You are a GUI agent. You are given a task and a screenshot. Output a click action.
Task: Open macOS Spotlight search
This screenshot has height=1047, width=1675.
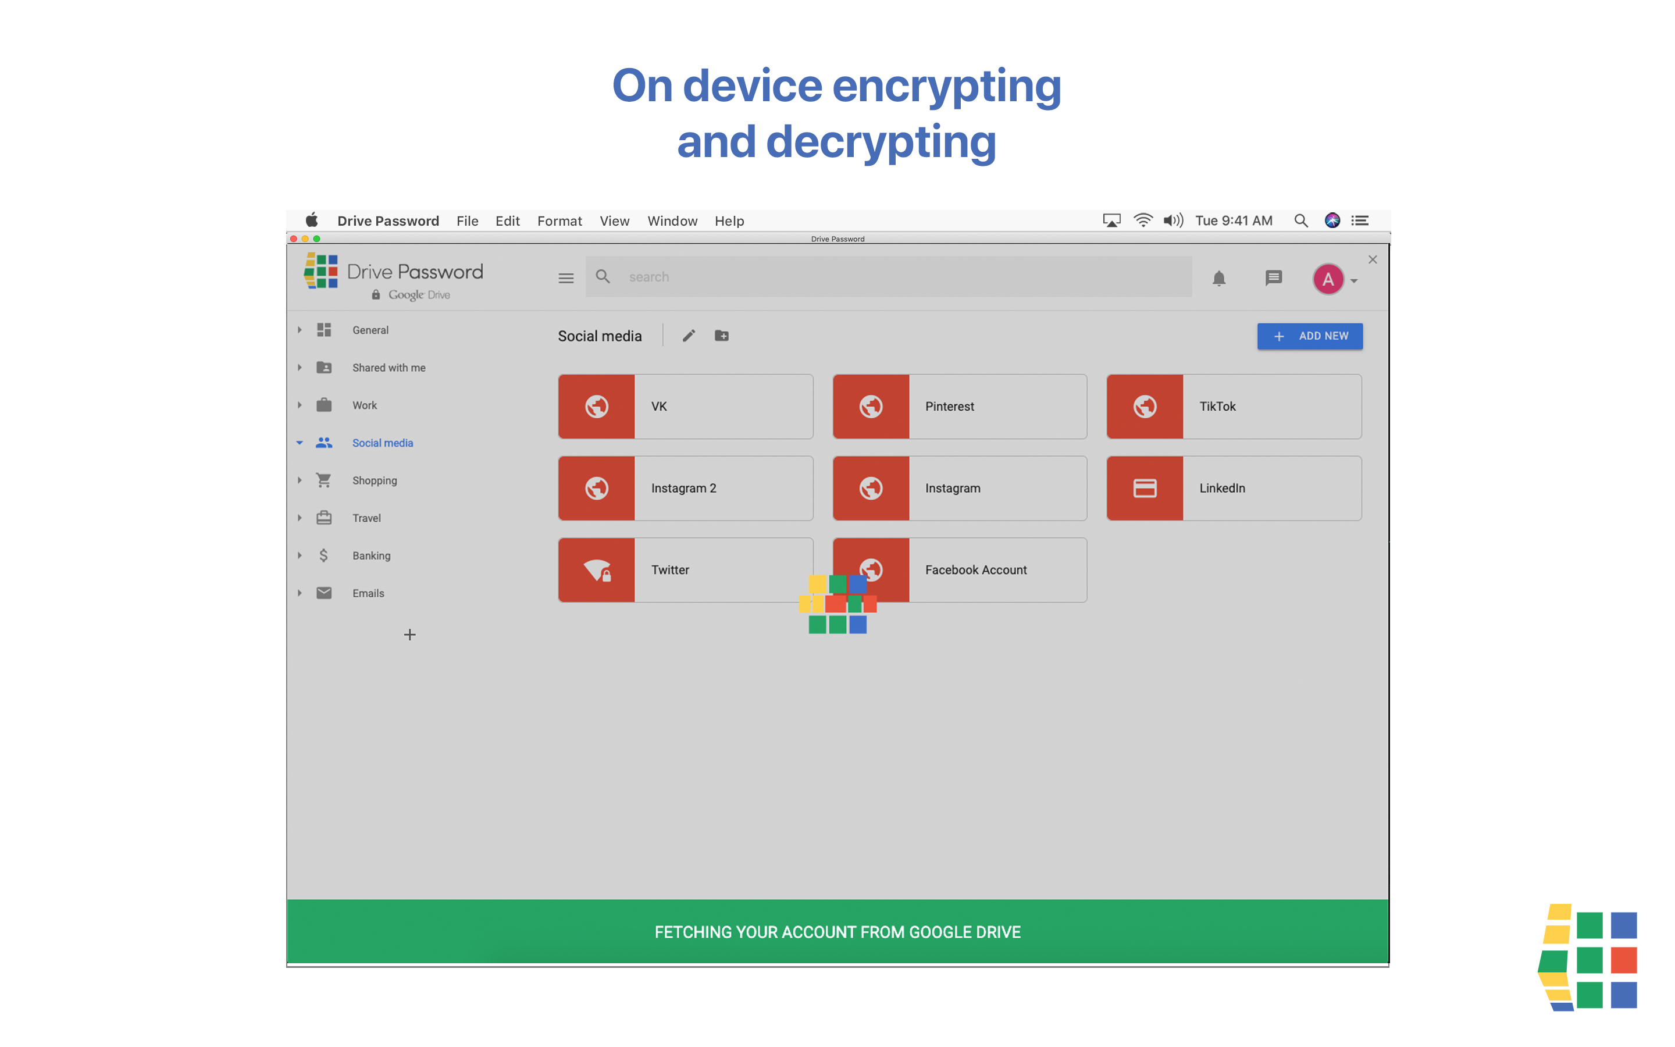(1300, 221)
